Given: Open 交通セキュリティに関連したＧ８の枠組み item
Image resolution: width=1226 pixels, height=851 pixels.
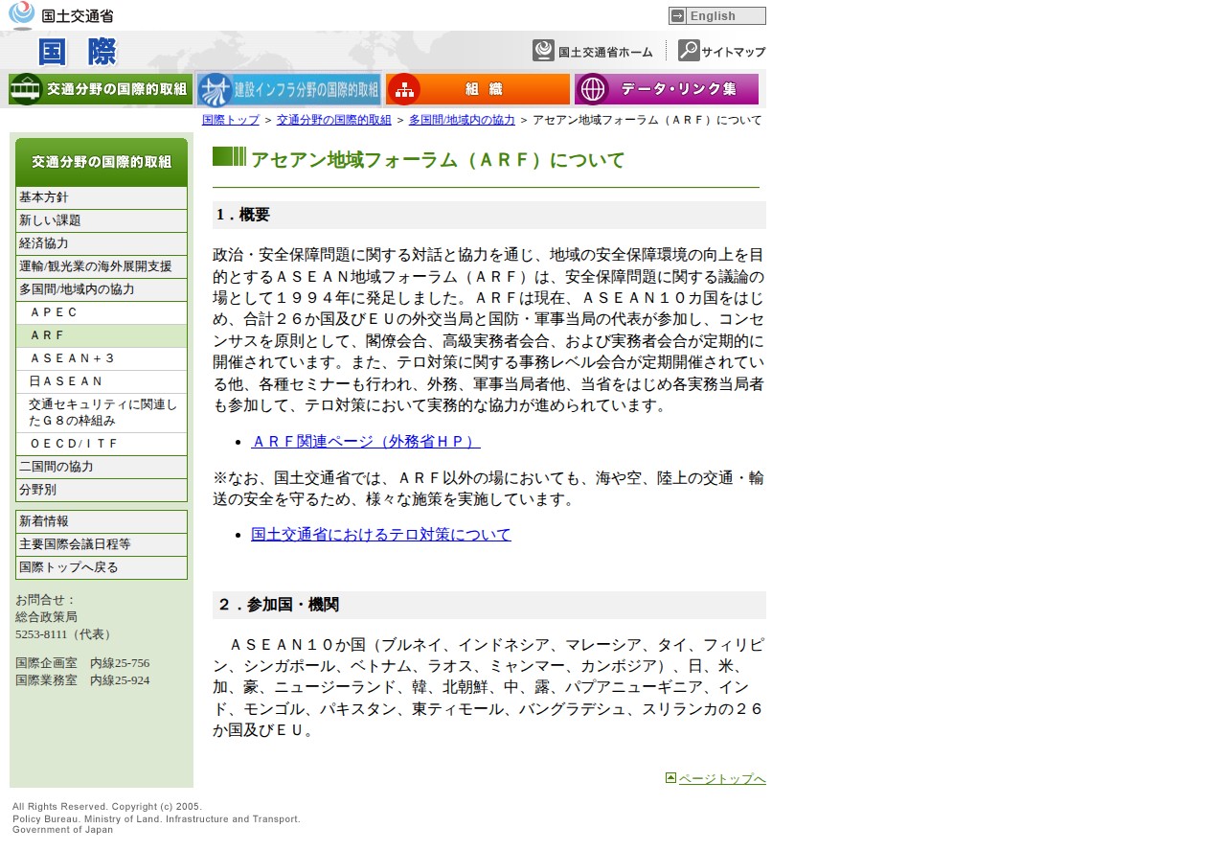Looking at the screenshot, I should [102, 413].
